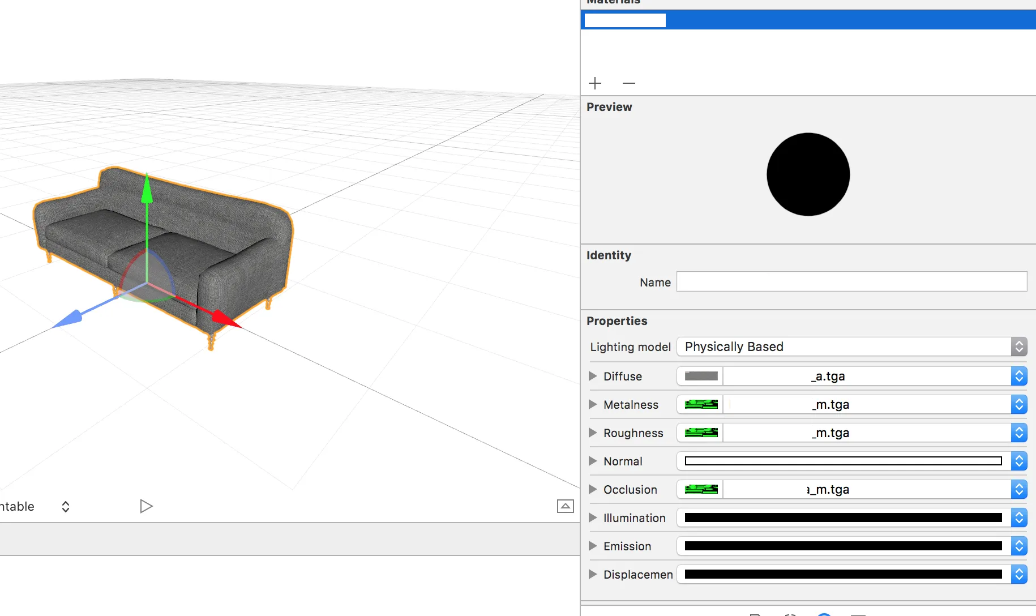1036x616 pixels.
Task: Select the highlighted row in the Materials list
Action: 808,20
